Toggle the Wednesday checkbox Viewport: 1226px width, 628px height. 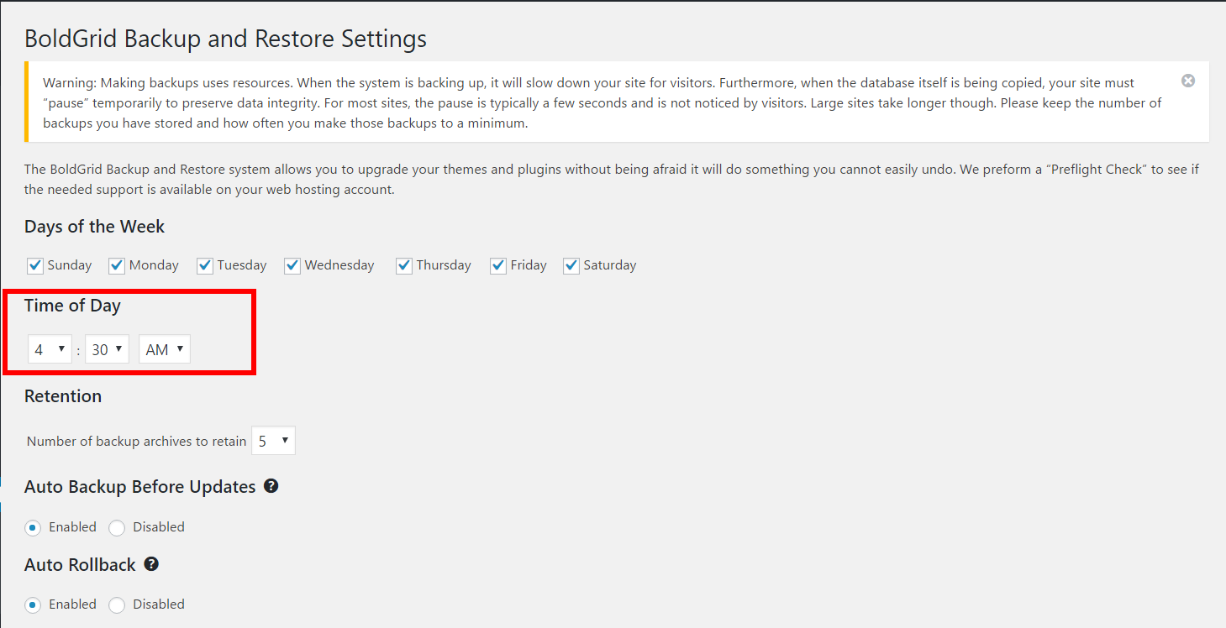(292, 265)
